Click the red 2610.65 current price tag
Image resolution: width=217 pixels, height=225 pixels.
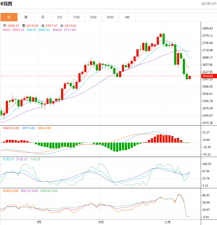pos(208,76)
